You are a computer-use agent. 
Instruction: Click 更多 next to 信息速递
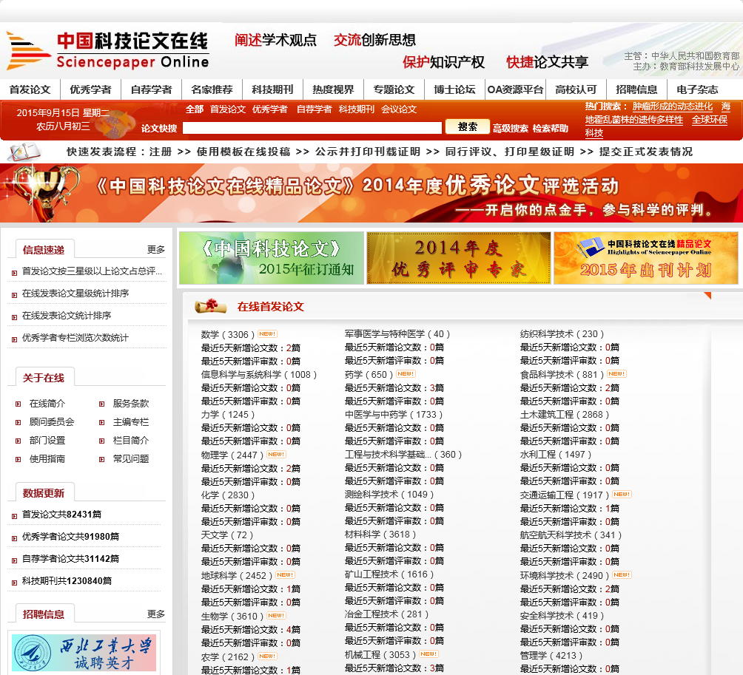coord(156,249)
